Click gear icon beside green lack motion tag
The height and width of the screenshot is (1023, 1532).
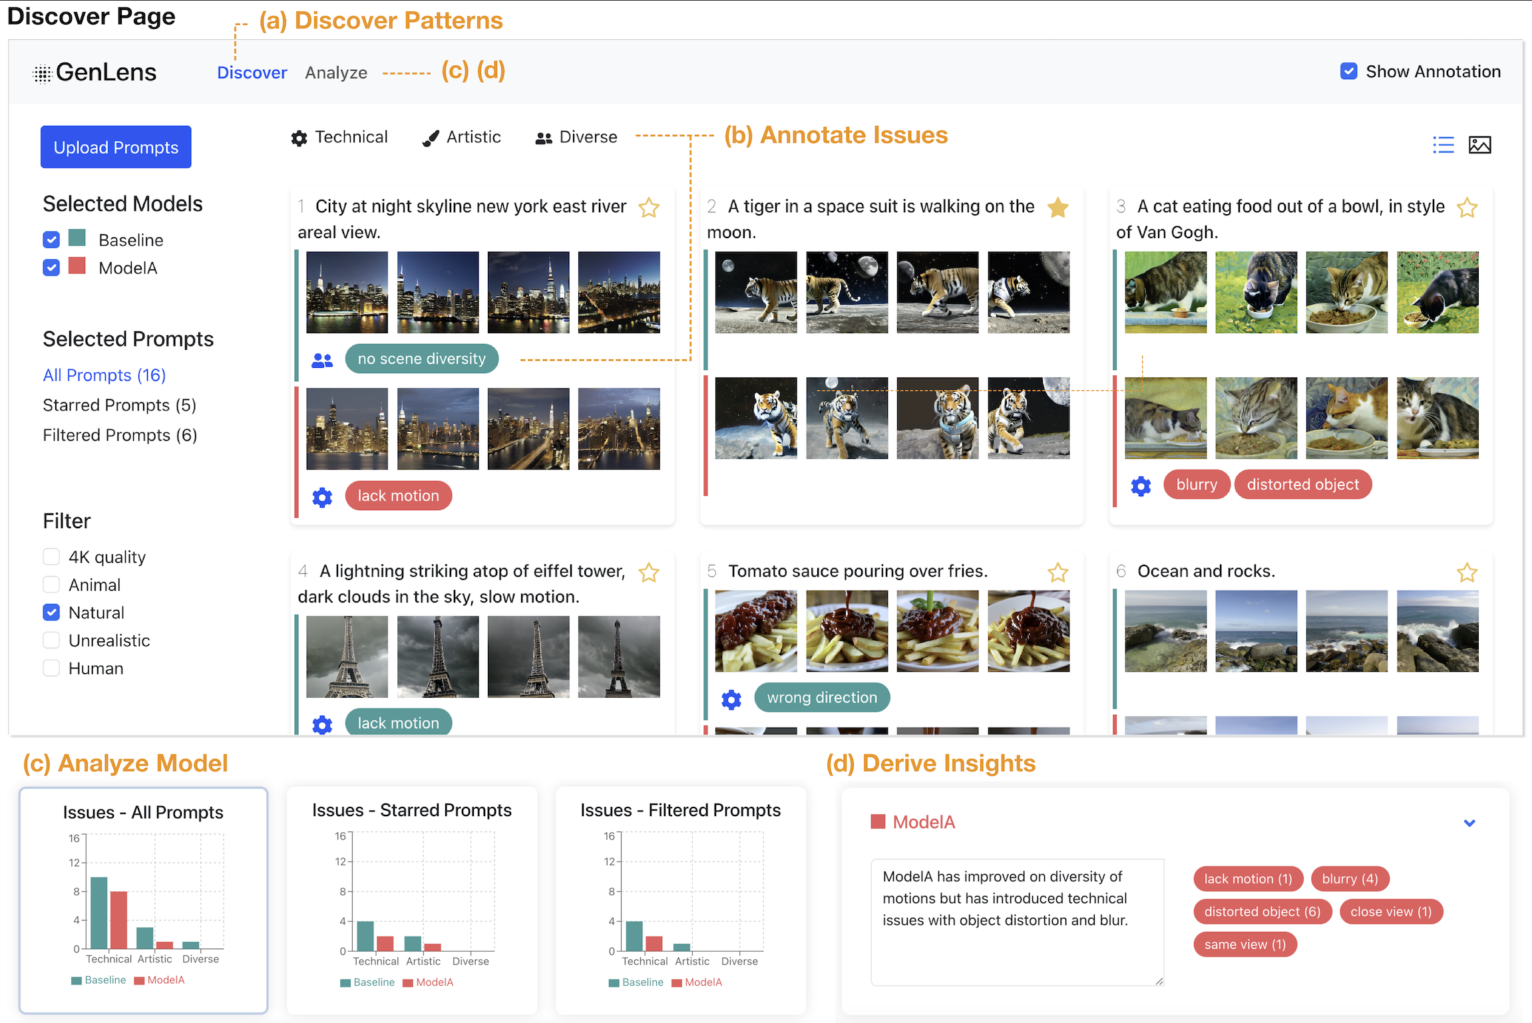pyautogui.click(x=322, y=724)
